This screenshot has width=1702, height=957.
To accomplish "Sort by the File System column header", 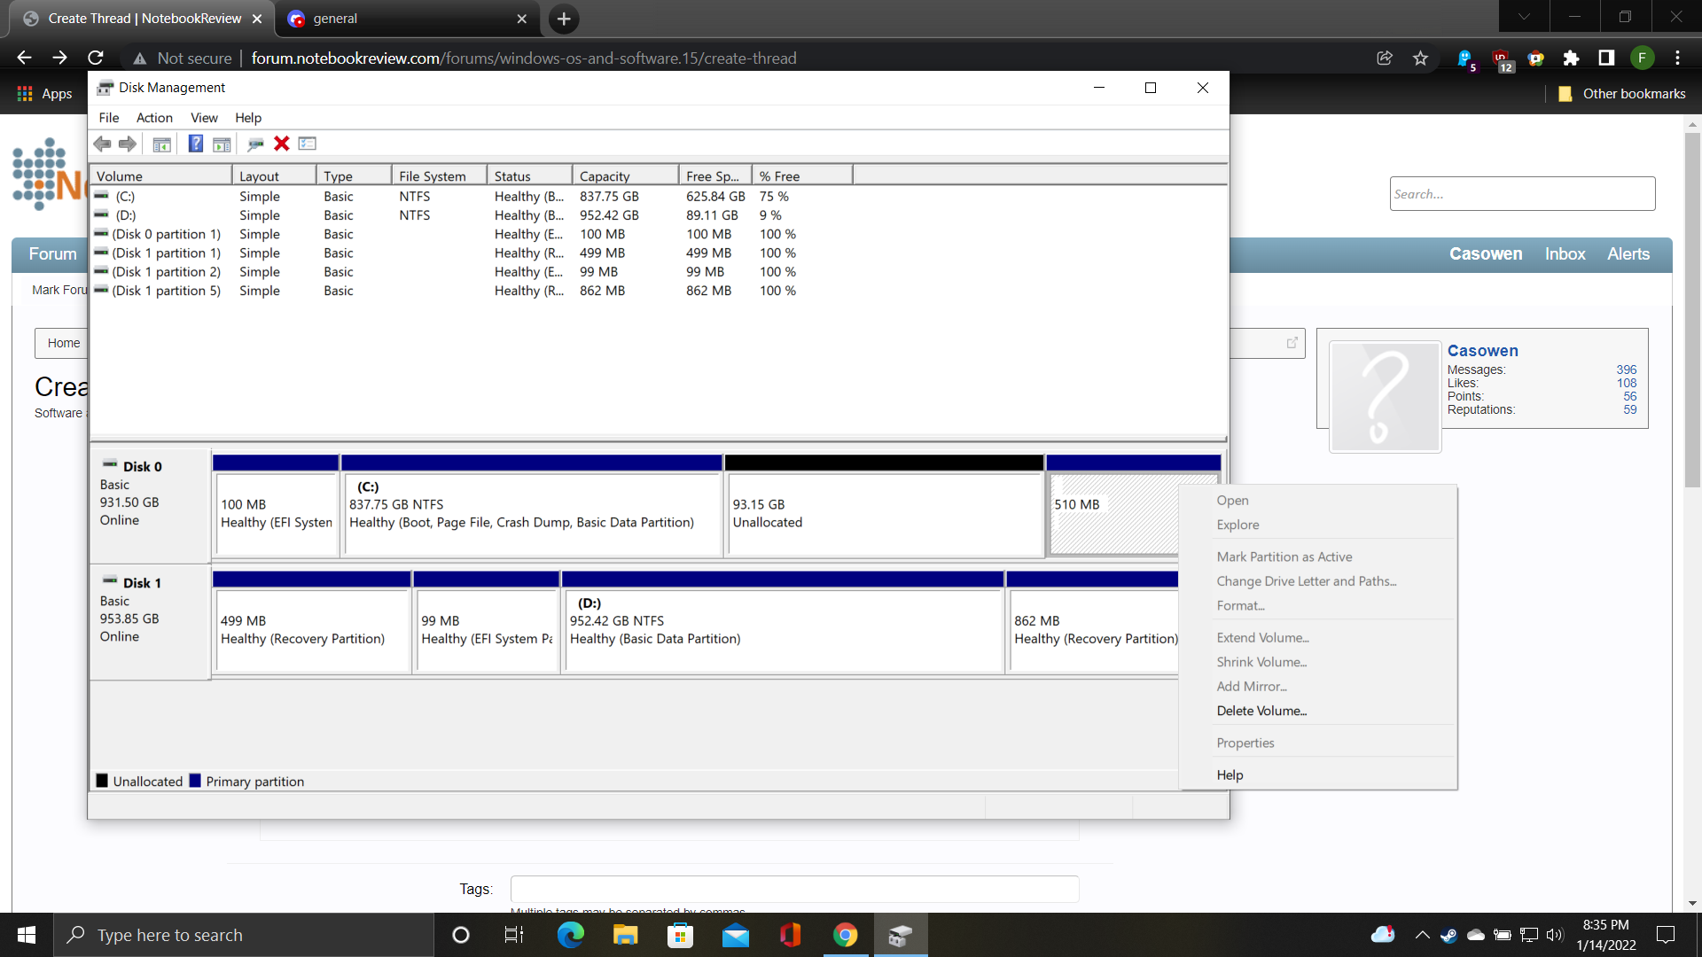I will tap(440, 176).
